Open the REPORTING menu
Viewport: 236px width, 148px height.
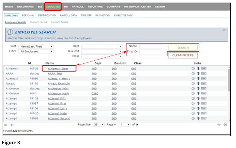pyautogui.click(x=95, y=7)
